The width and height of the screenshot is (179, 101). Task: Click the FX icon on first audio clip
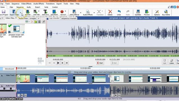[19, 95]
